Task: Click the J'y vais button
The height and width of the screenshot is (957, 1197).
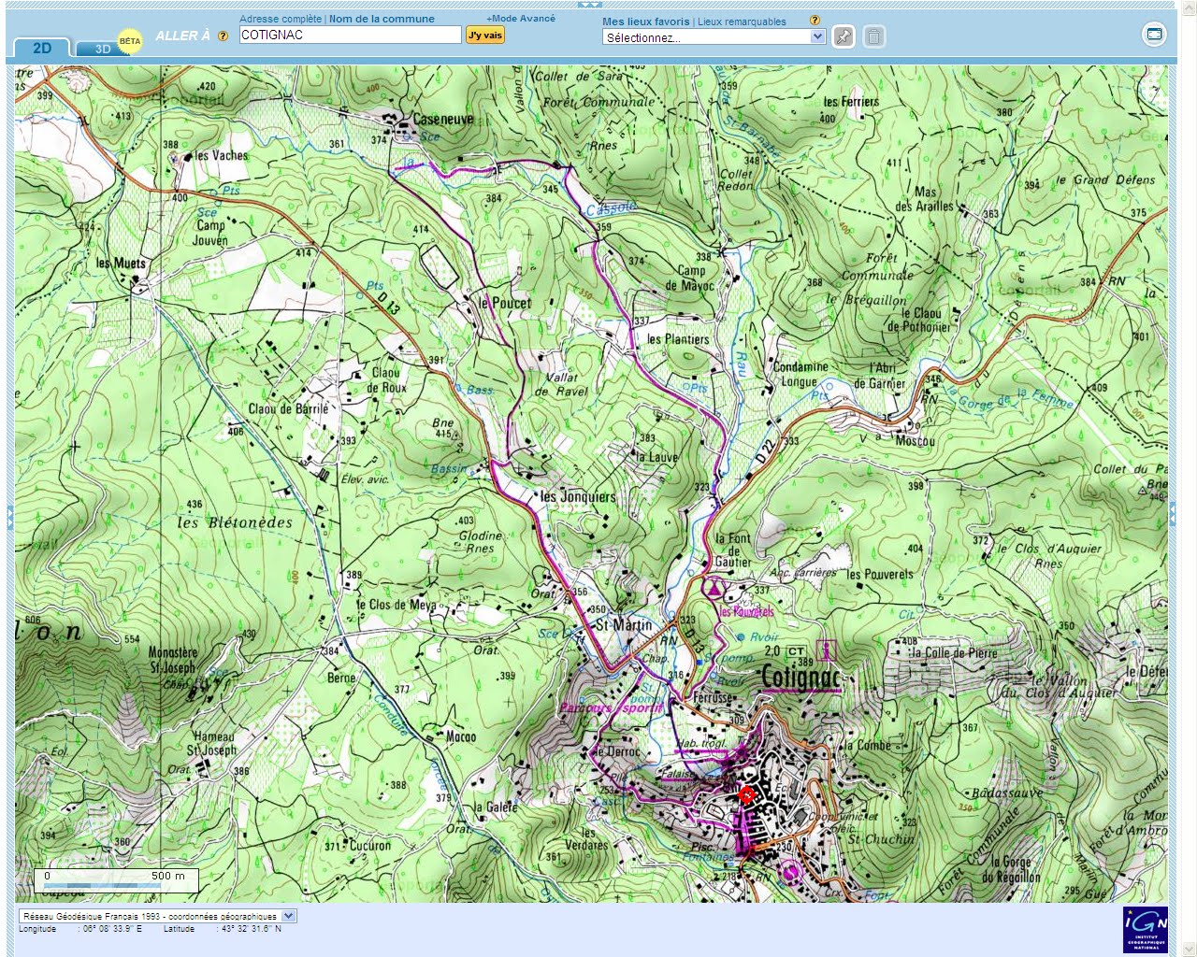Action: [485, 35]
